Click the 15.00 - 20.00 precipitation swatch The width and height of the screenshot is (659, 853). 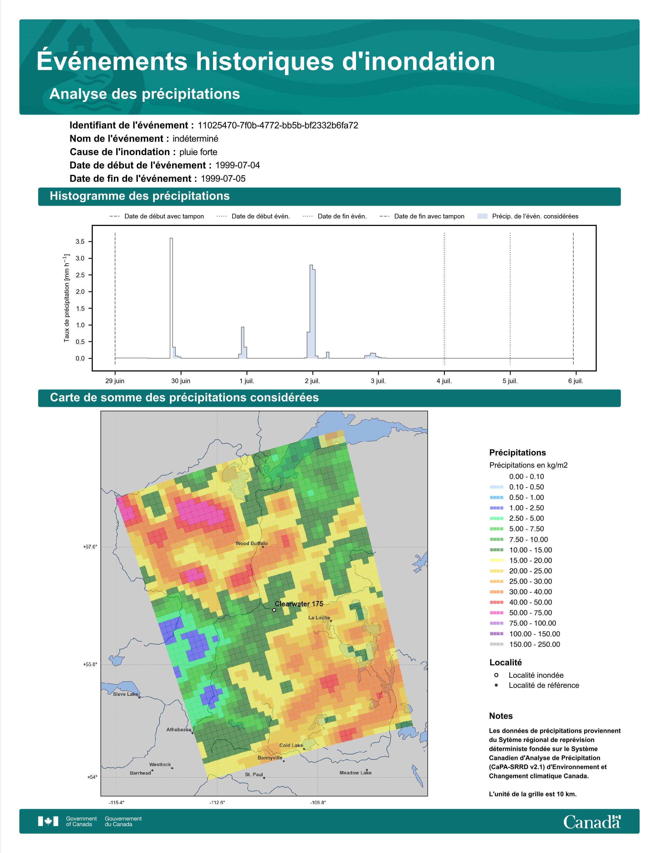(497, 560)
